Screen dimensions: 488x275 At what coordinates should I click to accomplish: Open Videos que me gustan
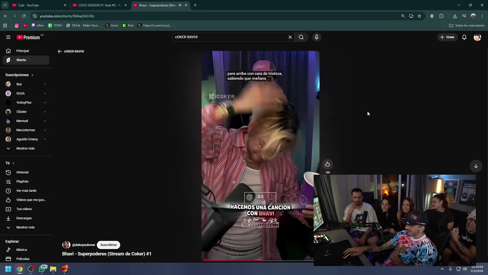[x=26, y=200]
